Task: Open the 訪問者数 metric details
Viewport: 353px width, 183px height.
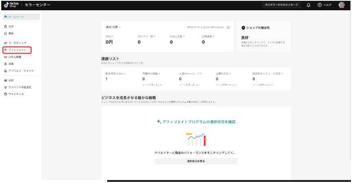Action: [x=208, y=36]
